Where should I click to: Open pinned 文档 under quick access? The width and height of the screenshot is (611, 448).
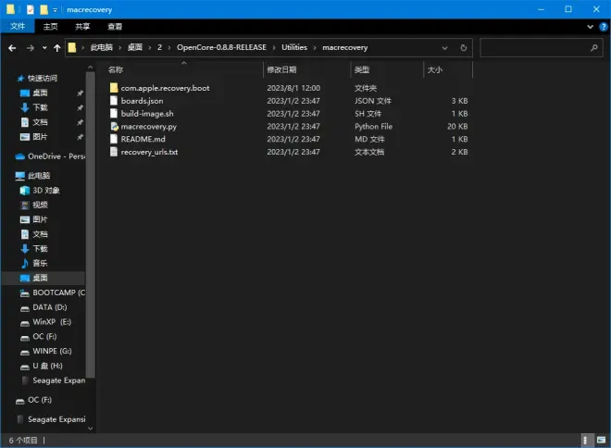[40, 122]
